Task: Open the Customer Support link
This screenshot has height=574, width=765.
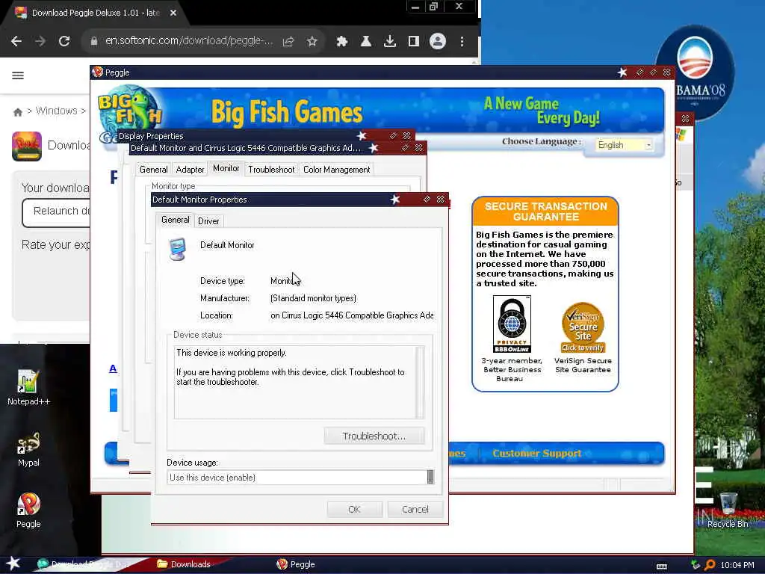Action: pyautogui.click(x=536, y=454)
